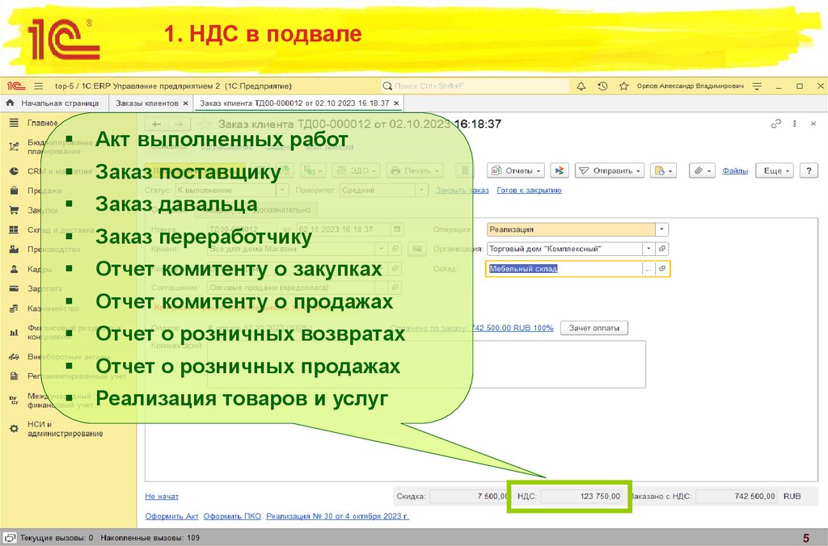Open the functions menu hamburger icon

coord(39,86)
